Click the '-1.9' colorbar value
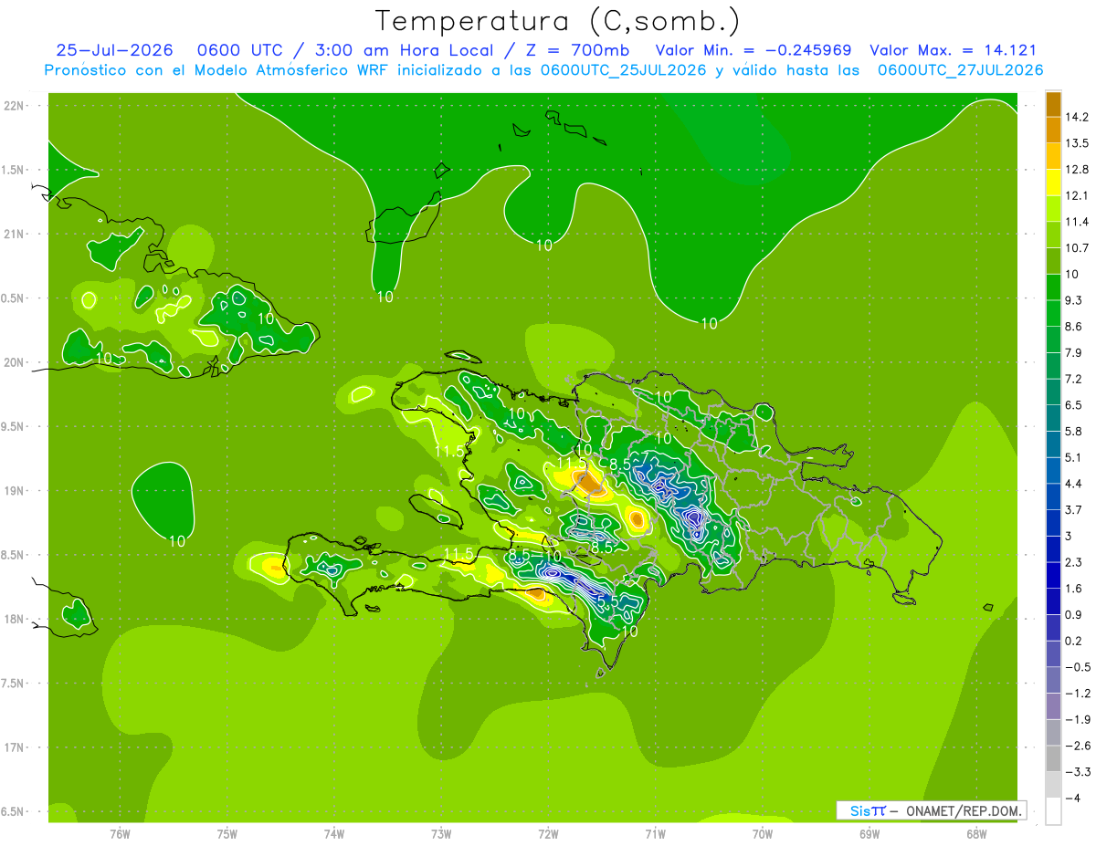Viewport: 1096px width, 846px height. (x=1079, y=720)
